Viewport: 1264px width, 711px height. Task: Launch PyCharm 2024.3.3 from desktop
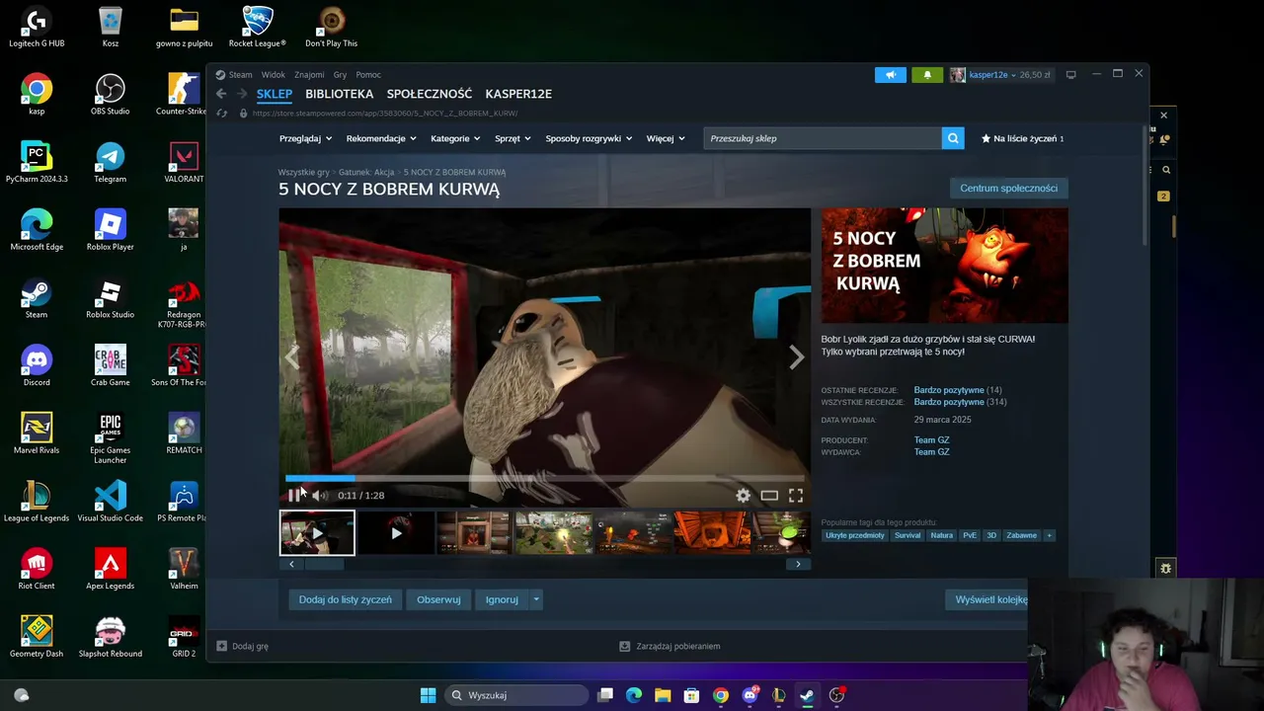point(37,163)
